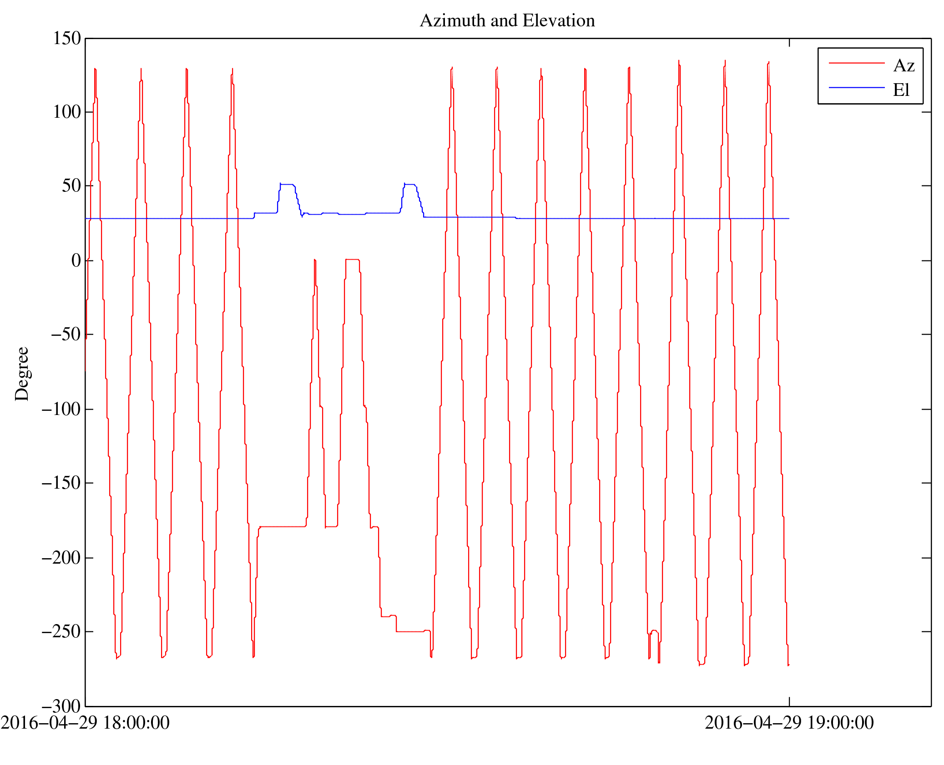Click the −300 y-axis tick label
Viewport: 944px width, 765px height.
pos(61,706)
